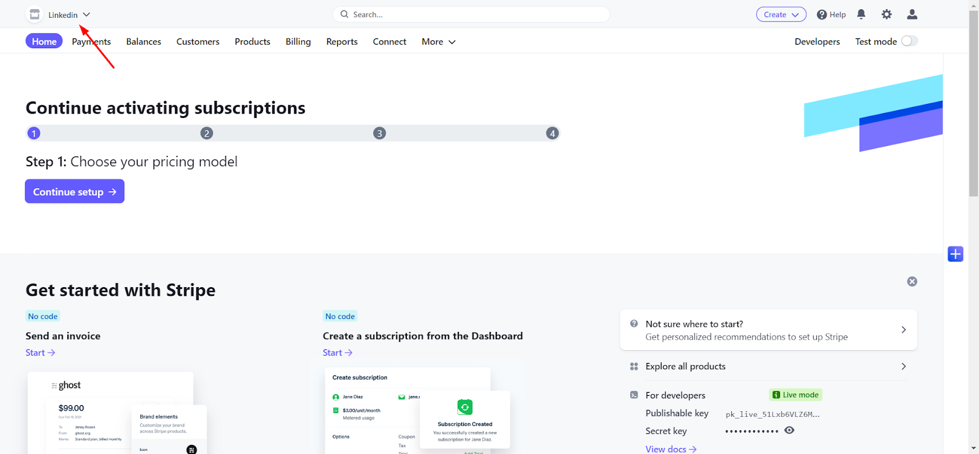Open the Create dropdown button
Viewport: 979px width, 454px height.
(781, 15)
